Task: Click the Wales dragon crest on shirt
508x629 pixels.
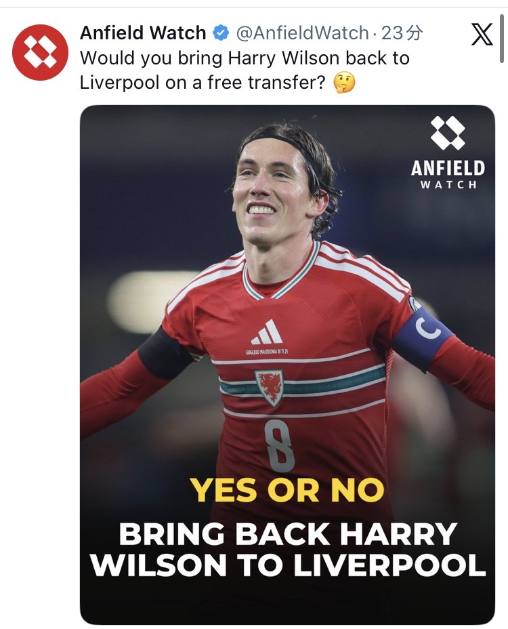Action: pyautogui.click(x=269, y=388)
